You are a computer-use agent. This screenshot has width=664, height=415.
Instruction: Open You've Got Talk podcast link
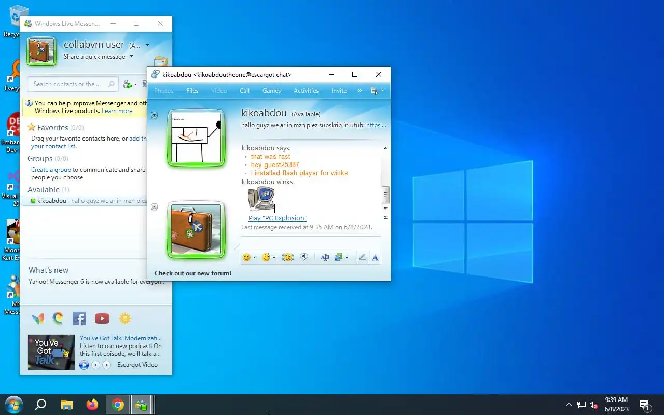click(x=121, y=338)
